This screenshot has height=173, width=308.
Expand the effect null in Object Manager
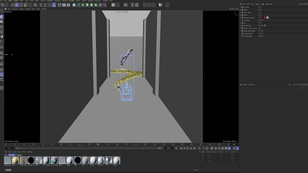(x=240, y=15)
